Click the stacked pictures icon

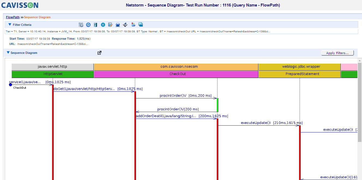coord(141,24)
